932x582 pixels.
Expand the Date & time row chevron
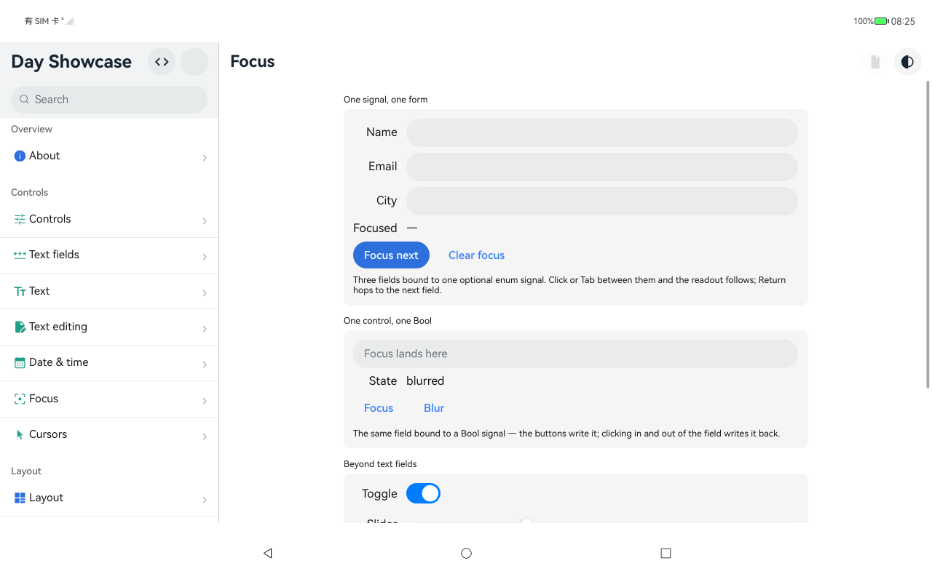point(205,364)
